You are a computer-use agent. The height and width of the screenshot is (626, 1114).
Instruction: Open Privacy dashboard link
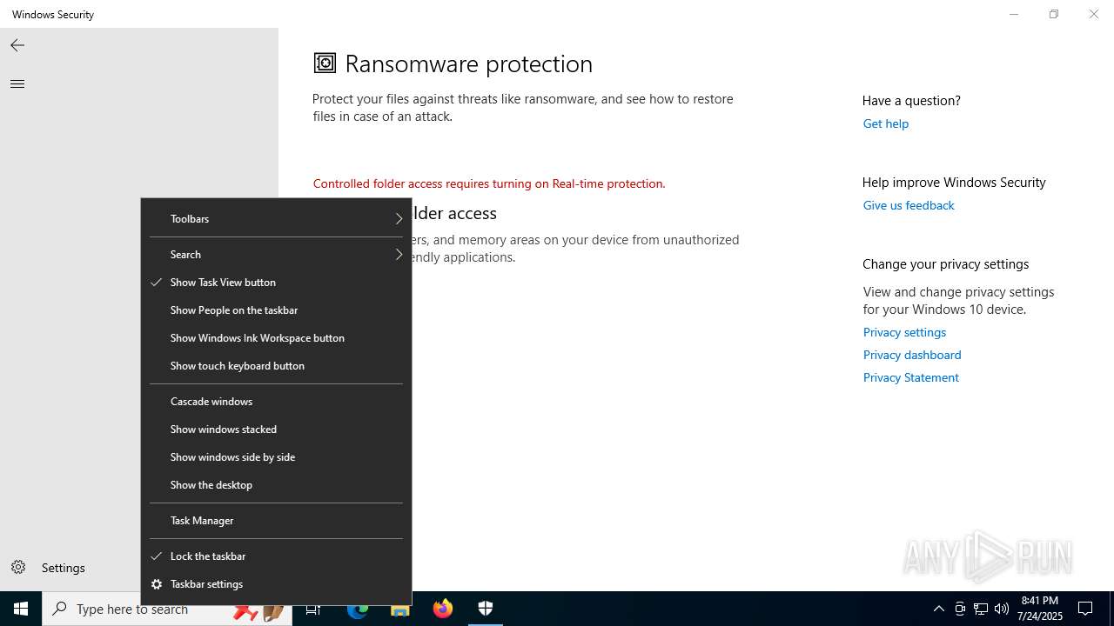coord(912,355)
